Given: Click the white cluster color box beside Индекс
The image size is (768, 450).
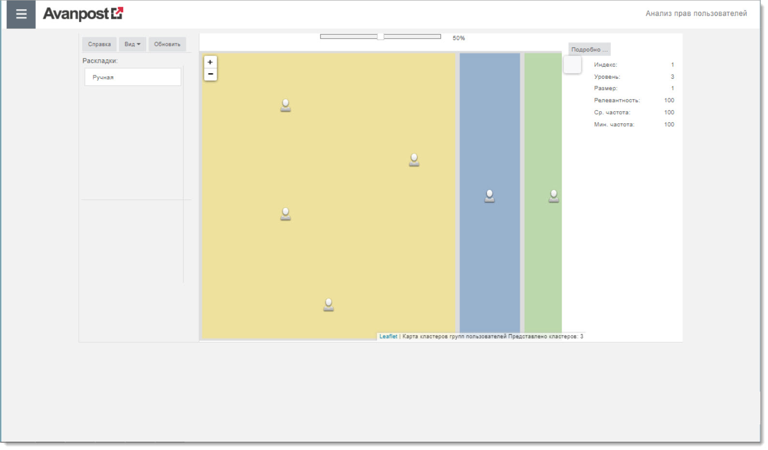Looking at the screenshot, I should (573, 65).
